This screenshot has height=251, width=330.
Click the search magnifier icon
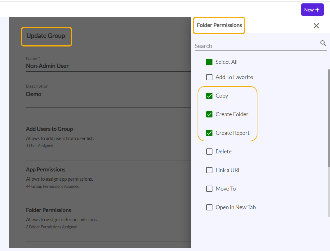(x=323, y=43)
